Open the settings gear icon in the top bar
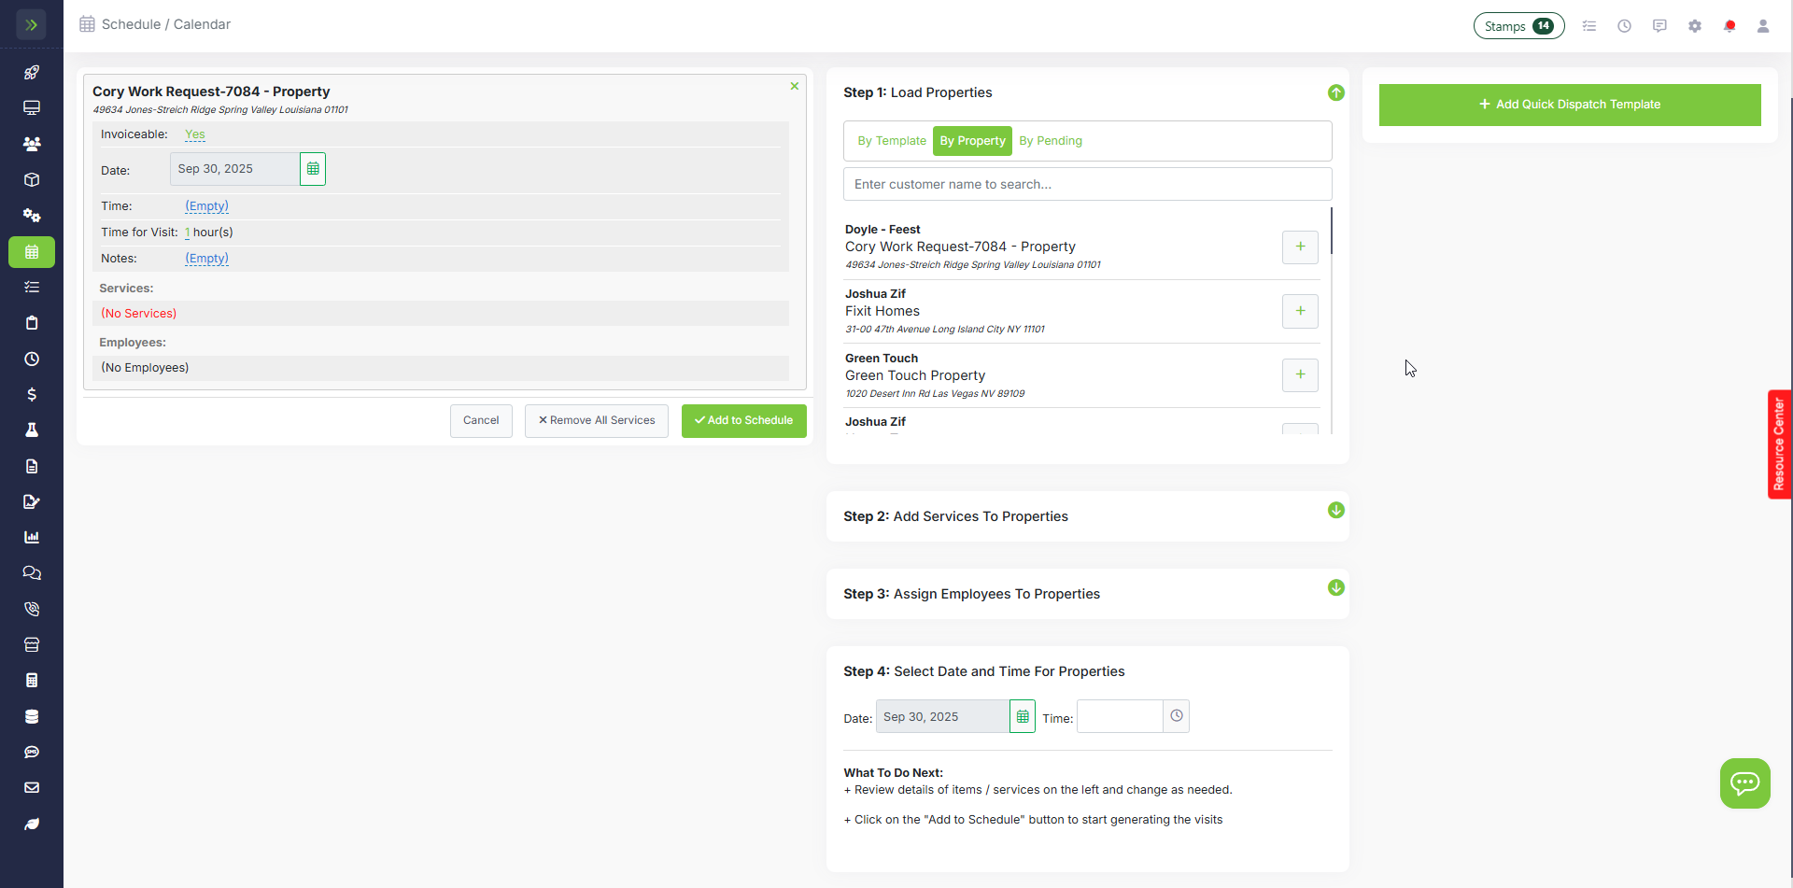1793x888 pixels. (x=1695, y=26)
